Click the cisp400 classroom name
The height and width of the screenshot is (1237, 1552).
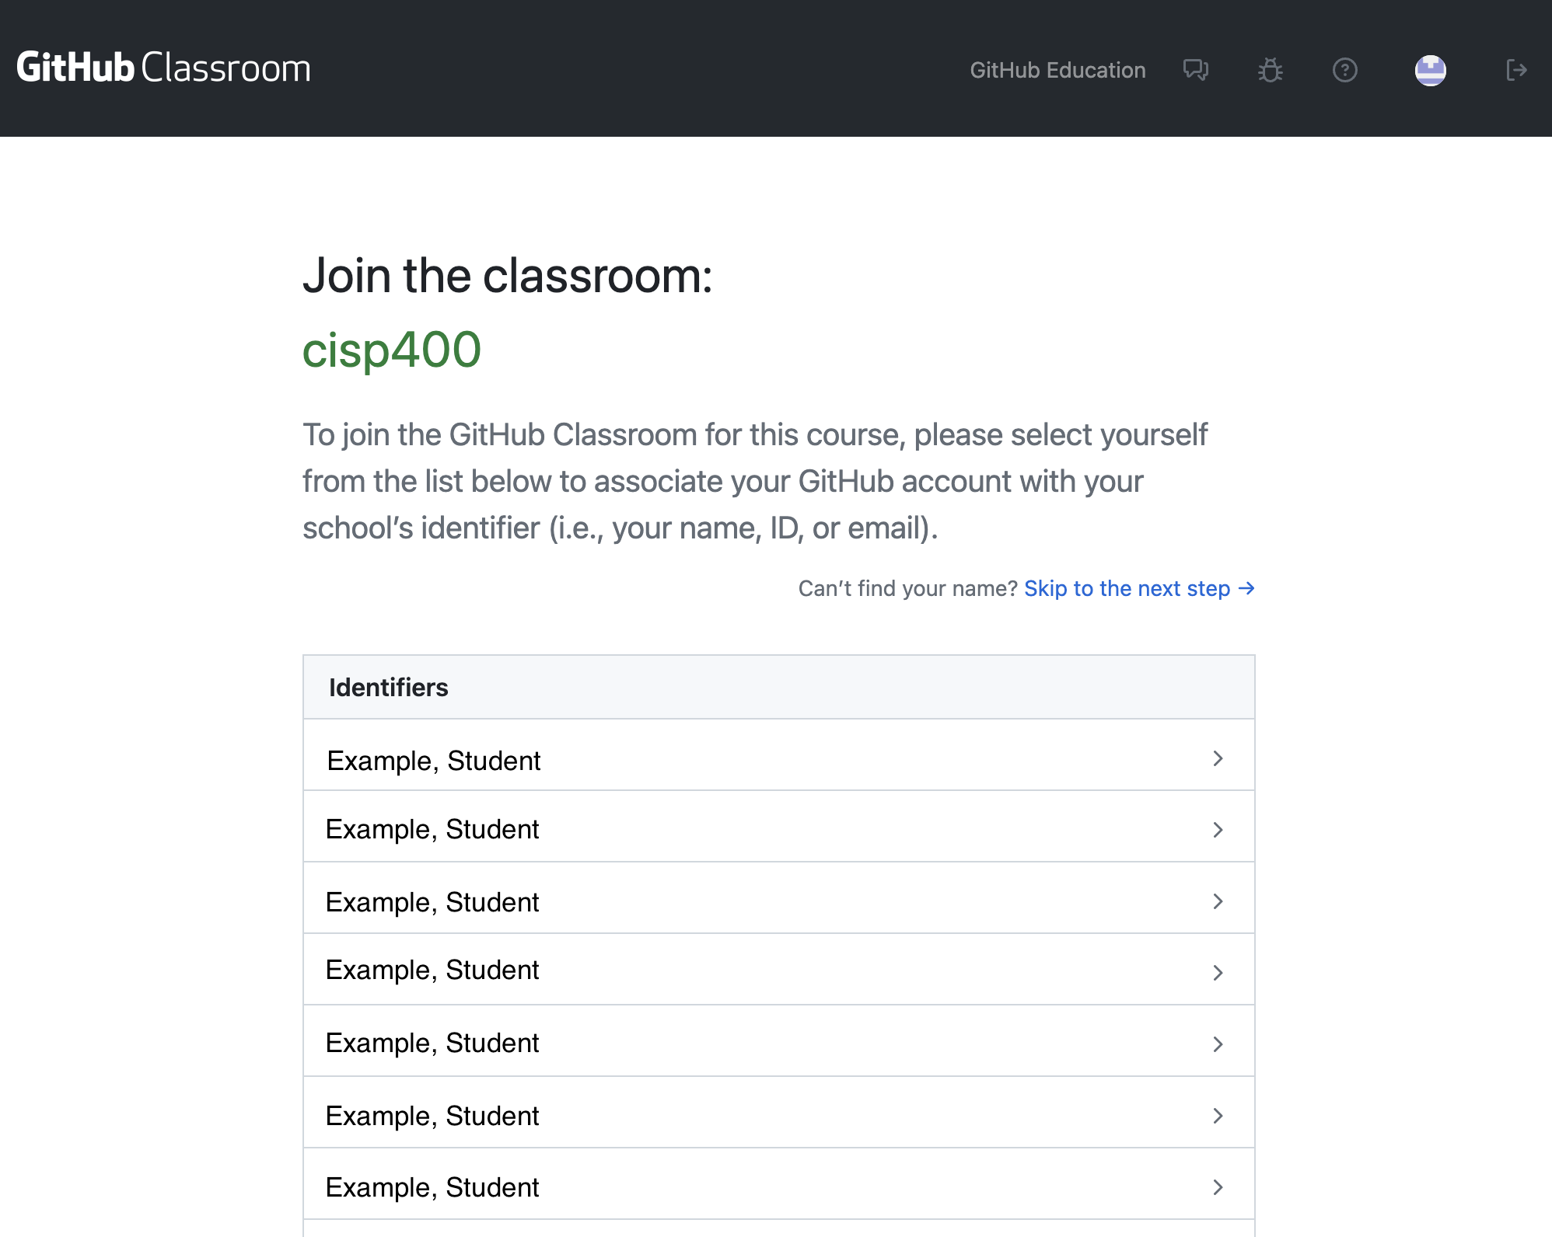(x=391, y=350)
